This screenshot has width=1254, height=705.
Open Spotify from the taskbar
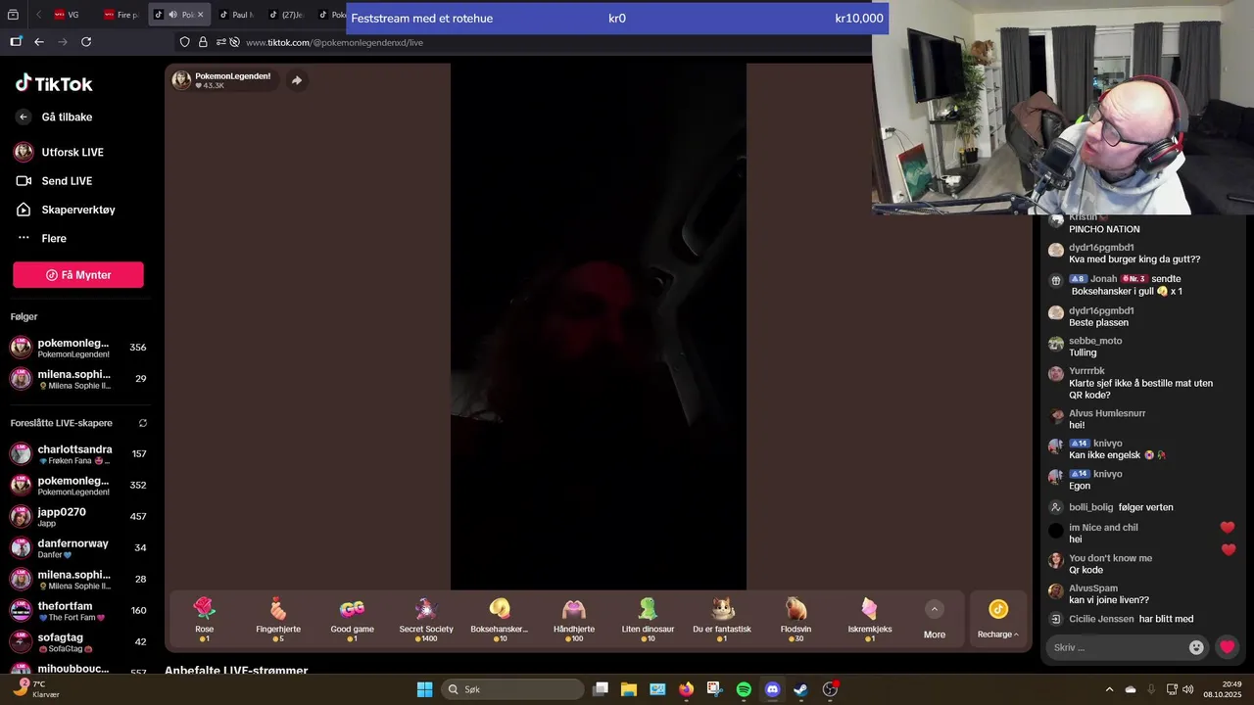744,689
